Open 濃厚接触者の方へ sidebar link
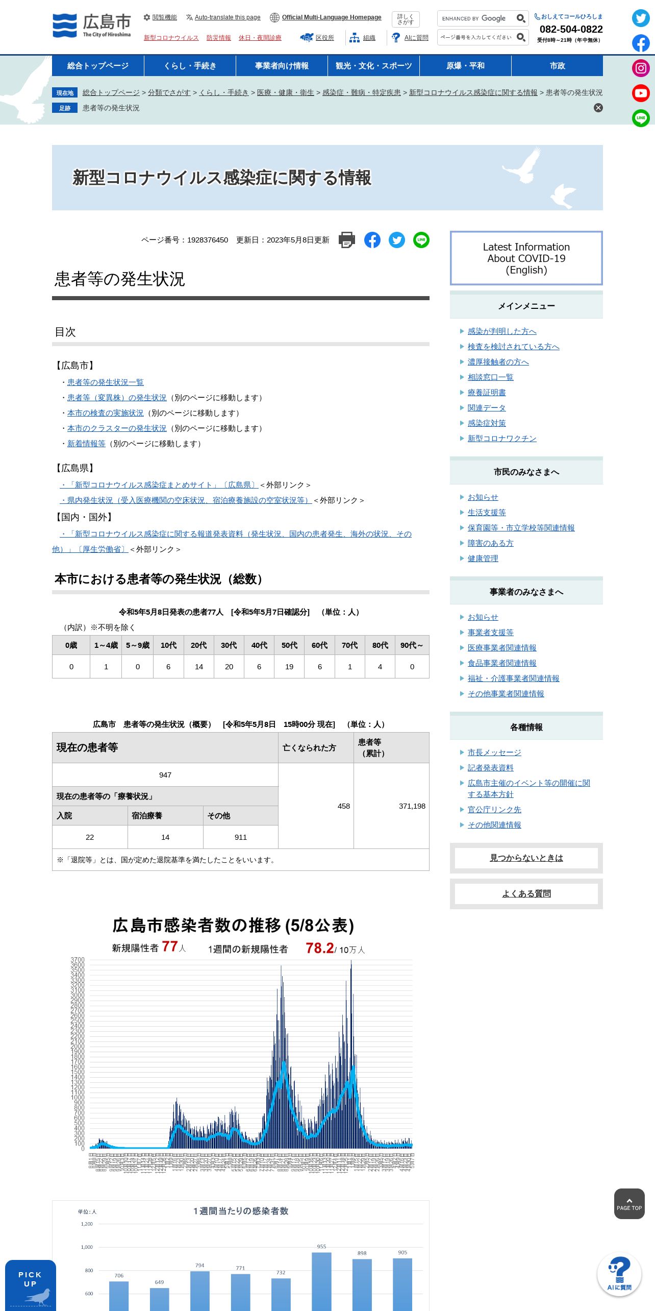Image resolution: width=655 pixels, height=1311 pixels. tap(498, 362)
